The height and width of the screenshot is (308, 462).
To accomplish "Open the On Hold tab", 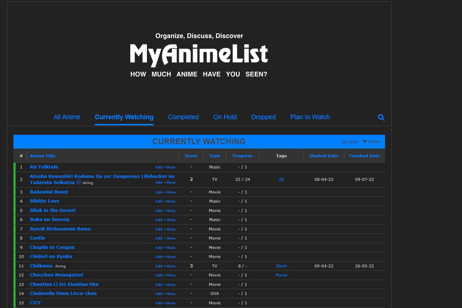I will (225, 117).
